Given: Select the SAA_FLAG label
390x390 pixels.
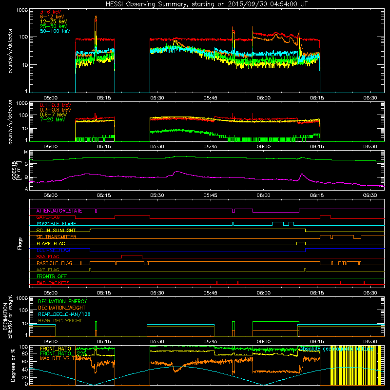Looking at the screenshot, I should click(x=48, y=257).
